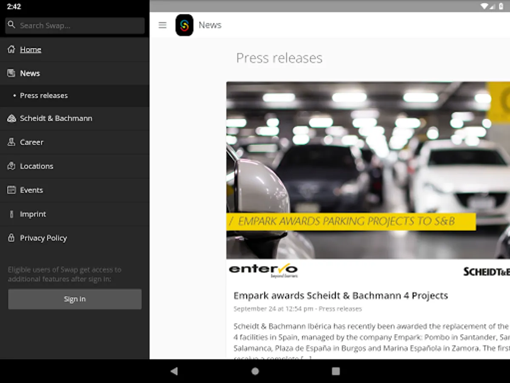Image resolution: width=510 pixels, height=383 pixels.
Task: Click the Events calendar icon
Action: (11, 190)
